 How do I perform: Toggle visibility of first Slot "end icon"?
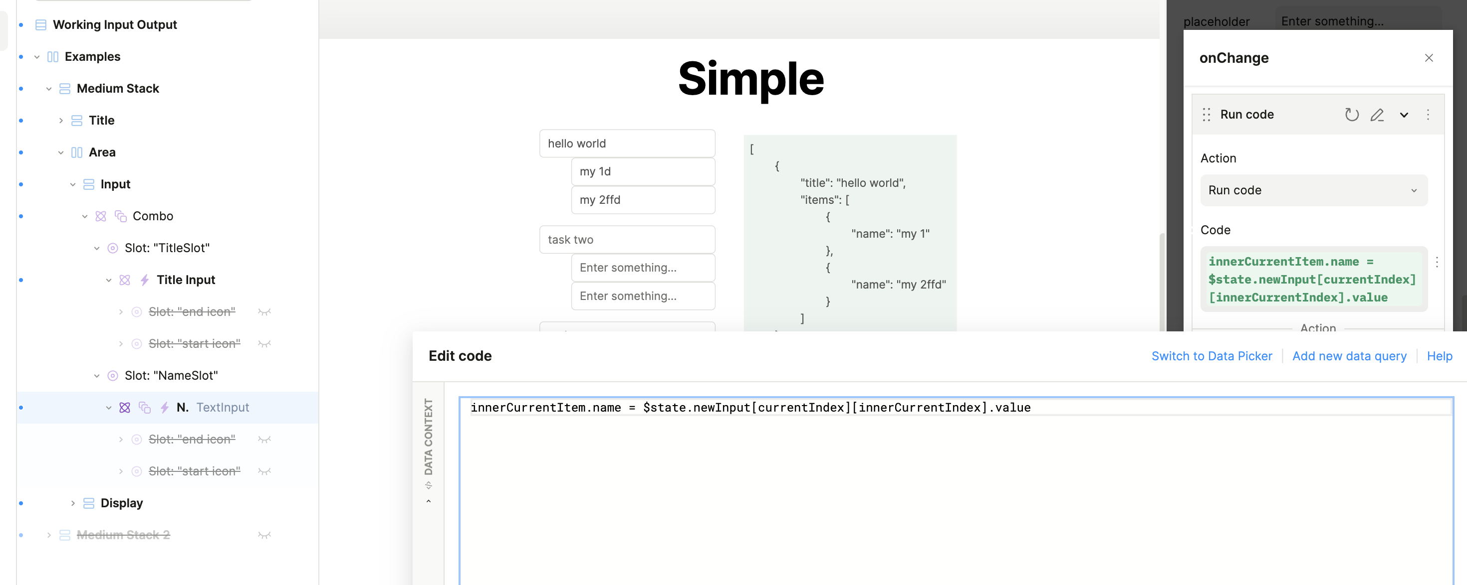tap(264, 311)
